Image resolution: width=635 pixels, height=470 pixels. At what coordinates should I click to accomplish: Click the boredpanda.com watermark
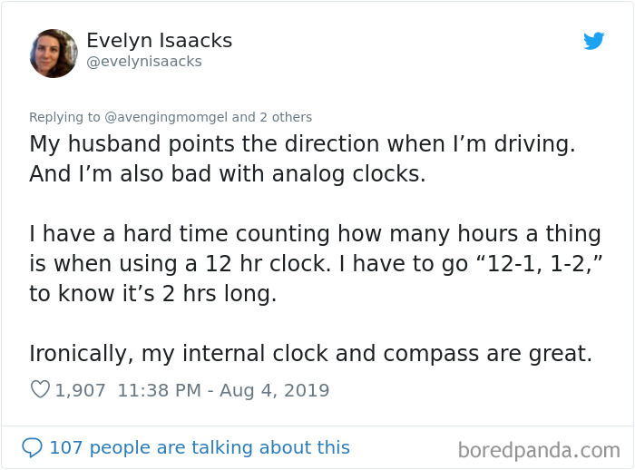tap(539, 450)
